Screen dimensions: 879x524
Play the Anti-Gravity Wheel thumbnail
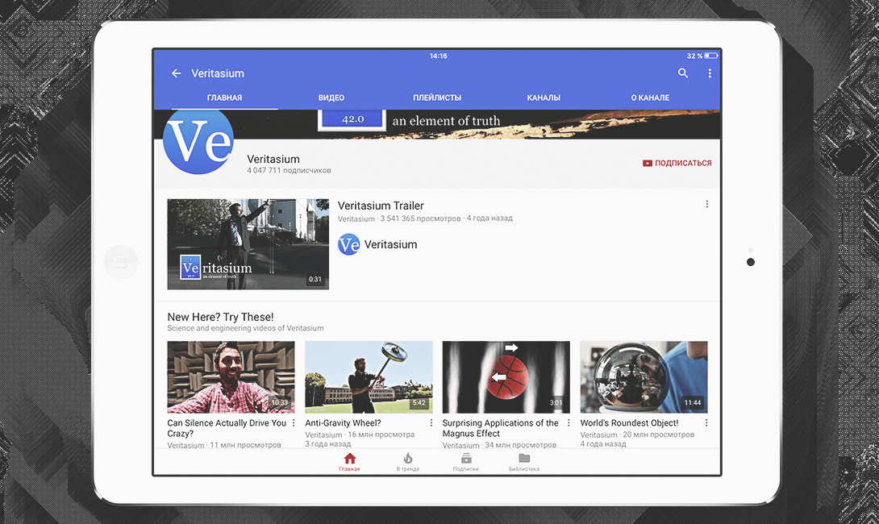point(369,377)
